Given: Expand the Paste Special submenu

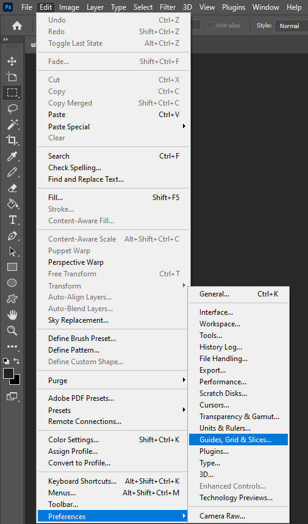Looking at the screenshot, I should point(113,127).
